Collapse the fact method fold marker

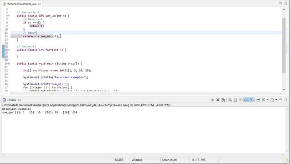coord(9,50)
